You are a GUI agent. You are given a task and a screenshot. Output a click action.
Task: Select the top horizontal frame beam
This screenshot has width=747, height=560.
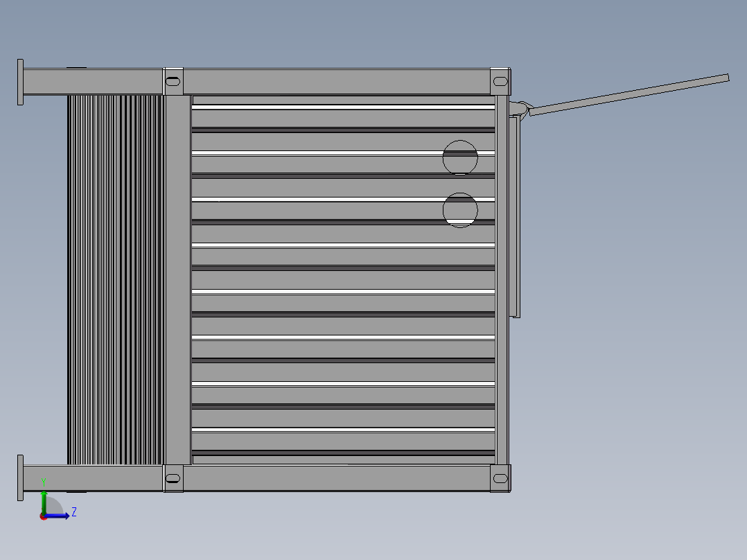point(336,82)
